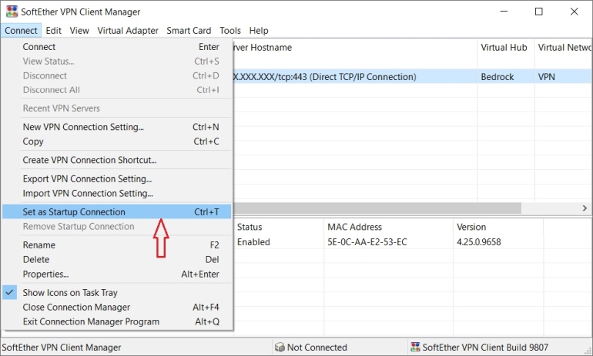The height and width of the screenshot is (356, 593).
Task: Expand the Smart Card menu
Action: (x=189, y=31)
